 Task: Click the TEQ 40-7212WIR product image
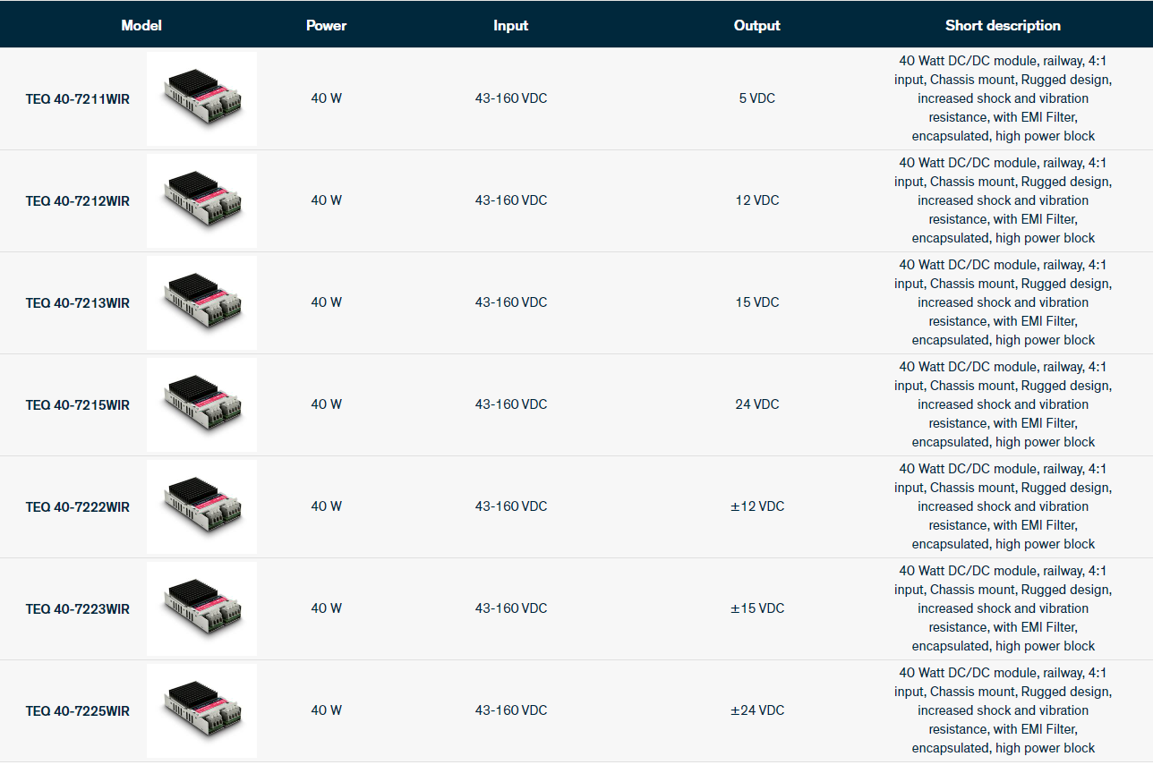(201, 201)
